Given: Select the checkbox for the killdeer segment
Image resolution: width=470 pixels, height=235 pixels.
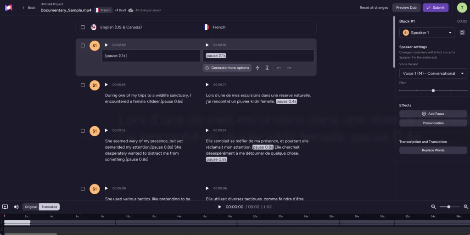Looking at the screenshot, I should pos(83,85).
